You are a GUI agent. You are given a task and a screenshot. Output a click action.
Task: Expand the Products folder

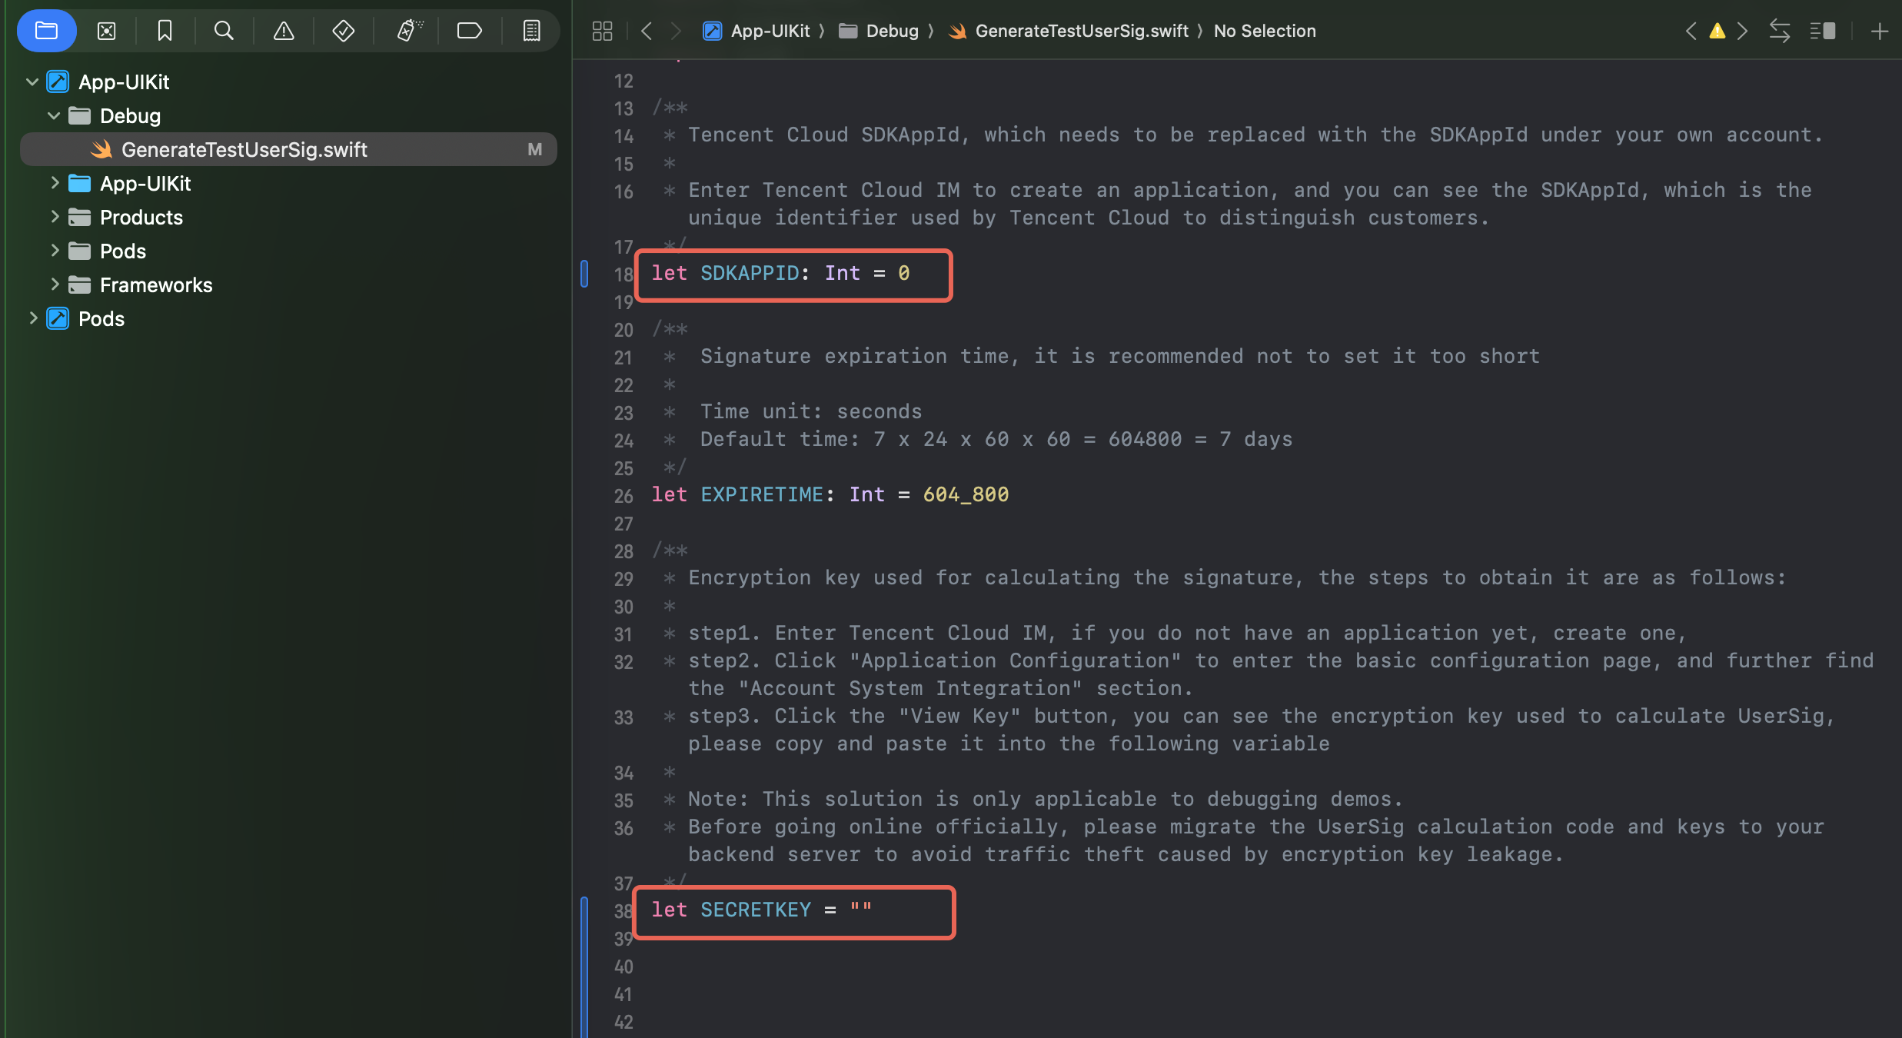[x=54, y=217]
